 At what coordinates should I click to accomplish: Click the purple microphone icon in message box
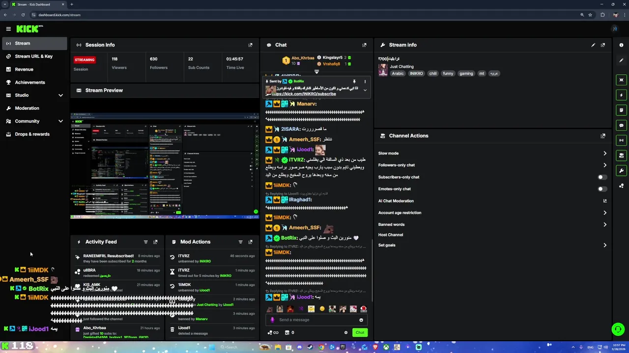pos(272,320)
